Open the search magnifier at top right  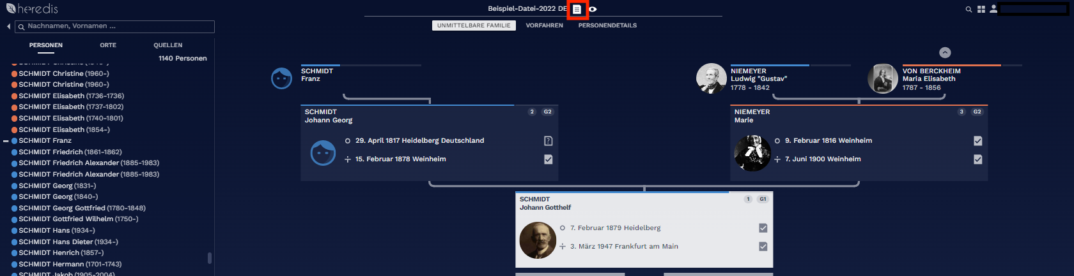(969, 10)
